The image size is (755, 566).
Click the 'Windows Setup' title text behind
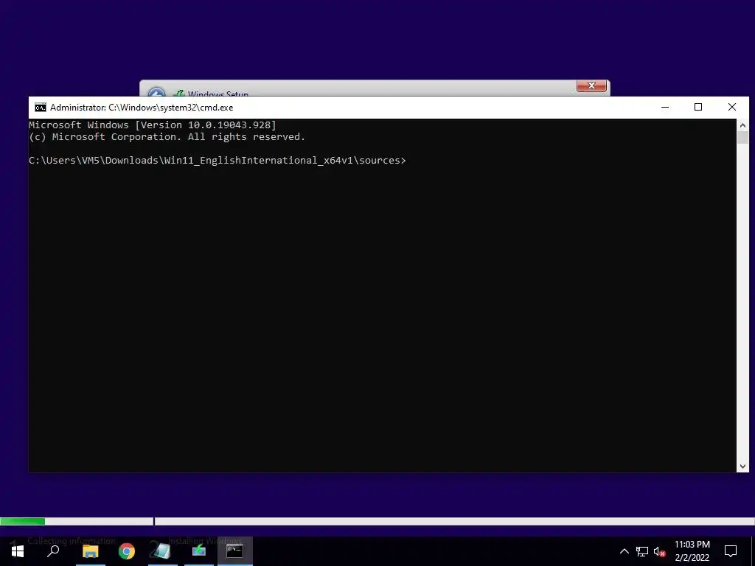[x=218, y=94]
